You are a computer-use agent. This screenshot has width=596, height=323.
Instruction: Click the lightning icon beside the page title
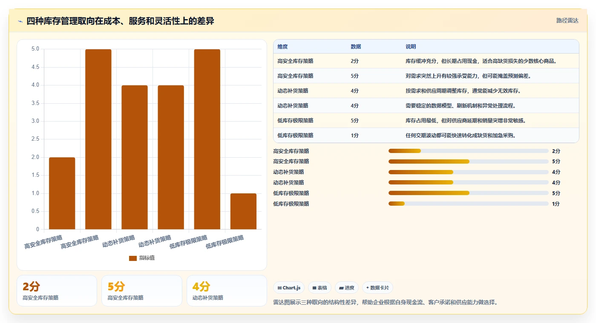pyautogui.click(x=20, y=21)
